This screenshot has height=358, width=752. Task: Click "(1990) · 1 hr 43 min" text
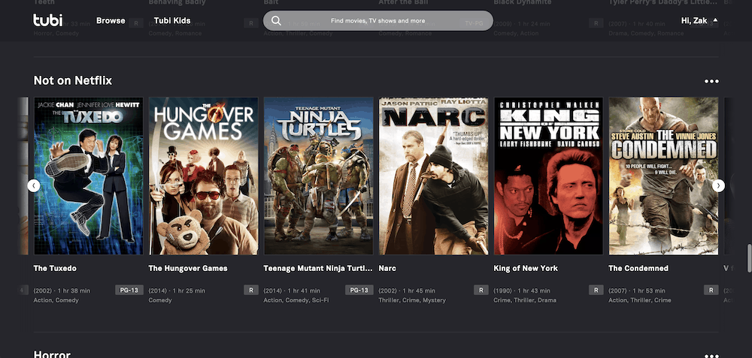(523, 290)
